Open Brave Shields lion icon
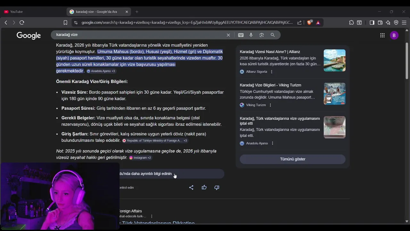This screenshot has height=231, width=410. click(x=309, y=22)
